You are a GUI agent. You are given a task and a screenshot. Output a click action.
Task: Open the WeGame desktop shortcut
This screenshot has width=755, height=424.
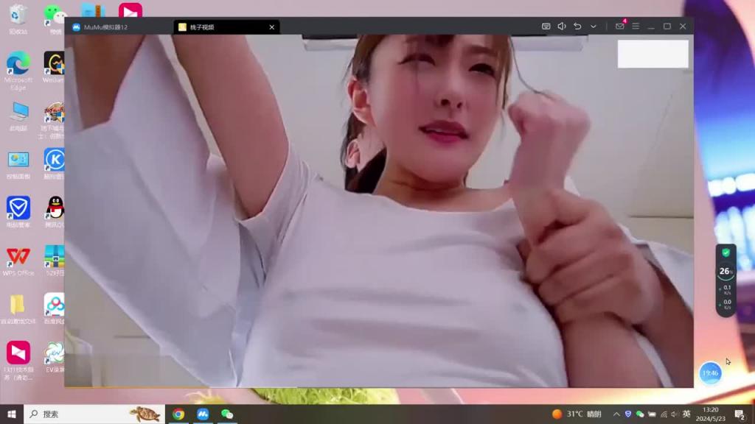53,67
